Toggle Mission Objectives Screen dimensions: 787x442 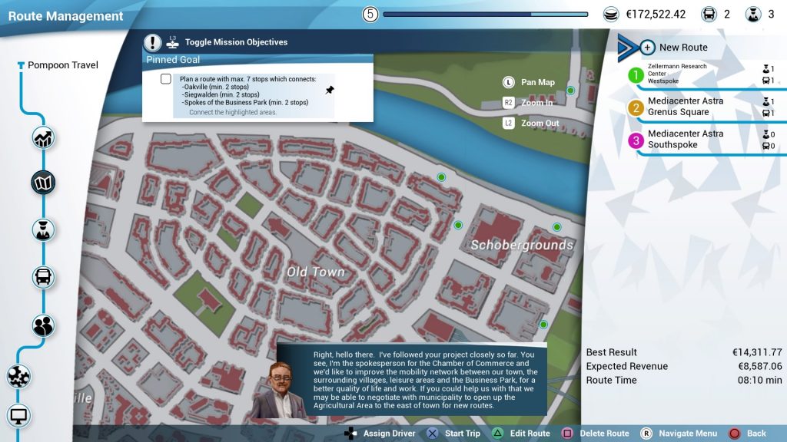[236, 42]
